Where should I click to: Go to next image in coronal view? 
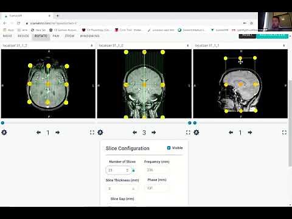point(154,133)
